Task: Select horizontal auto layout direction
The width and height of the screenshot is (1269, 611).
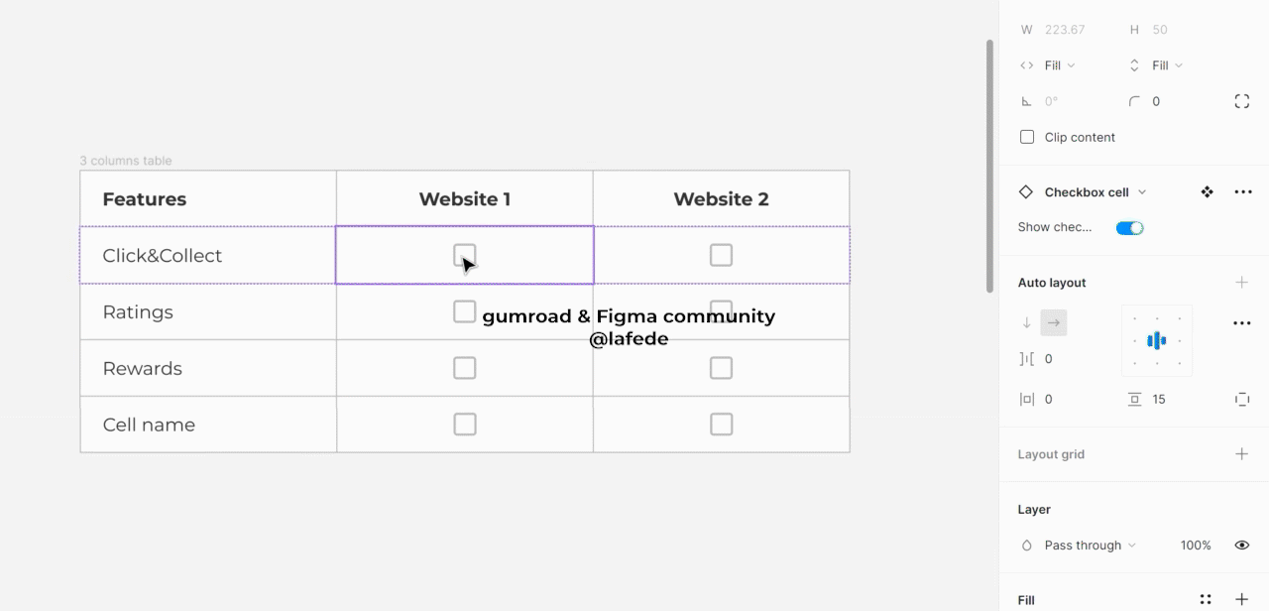Action: click(x=1054, y=322)
